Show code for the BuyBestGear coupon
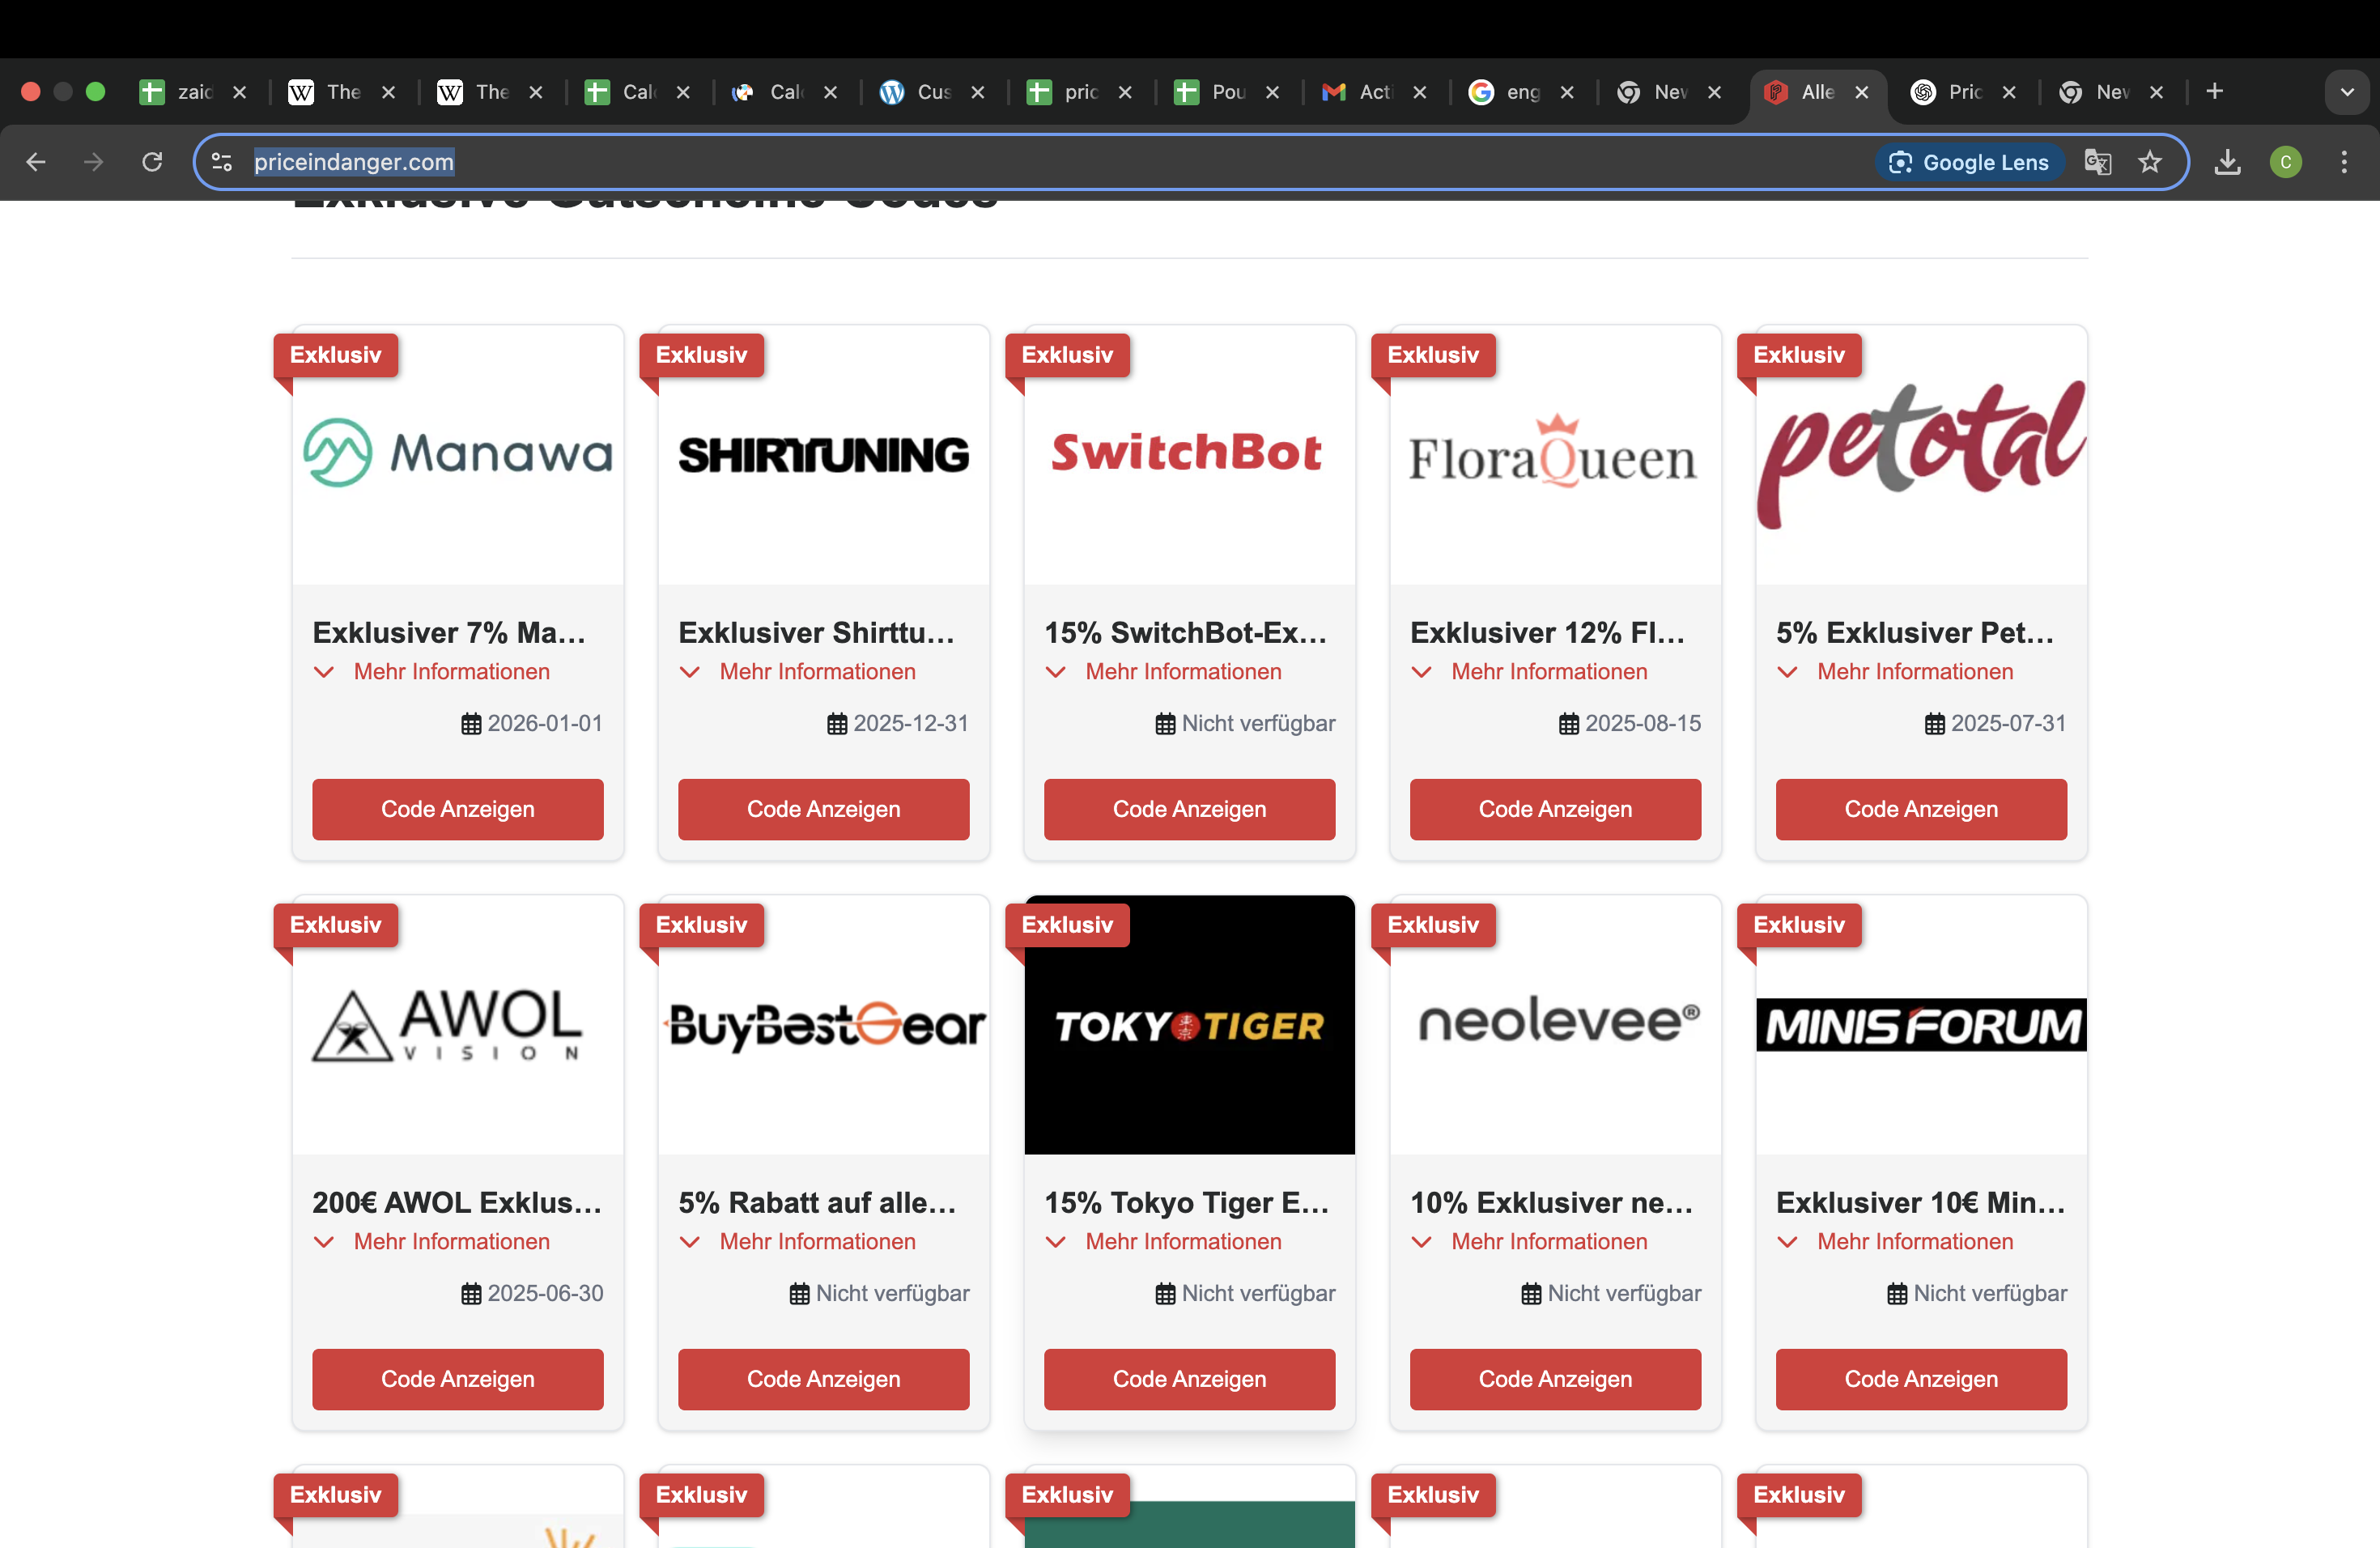The width and height of the screenshot is (2380, 1548). coord(824,1379)
